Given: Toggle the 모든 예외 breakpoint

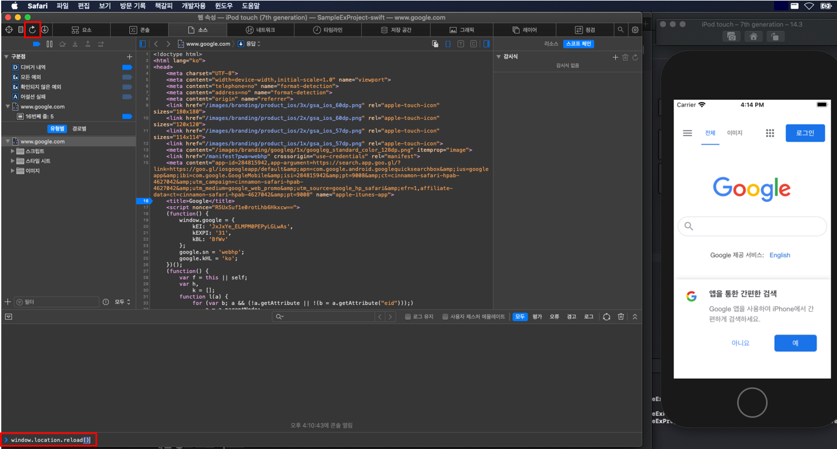Looking at the screenshot, I should point(127,77).
